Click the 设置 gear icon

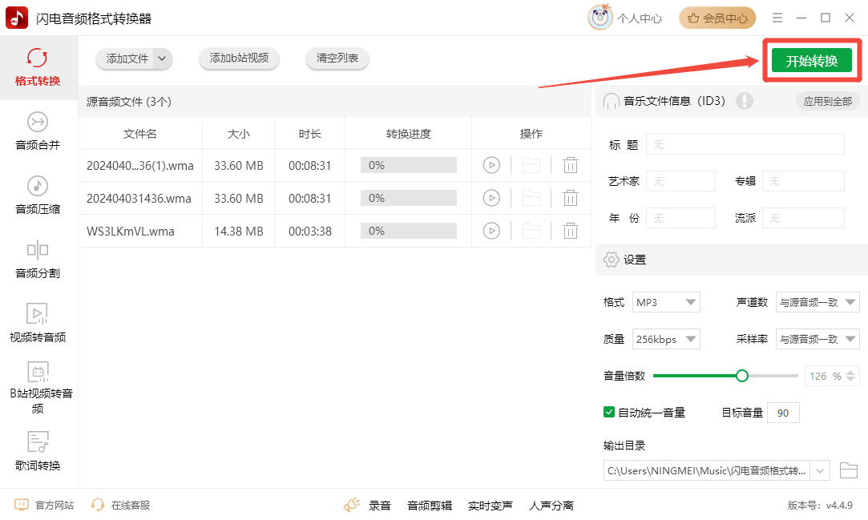pyautogui.click(x=612, y=260)
